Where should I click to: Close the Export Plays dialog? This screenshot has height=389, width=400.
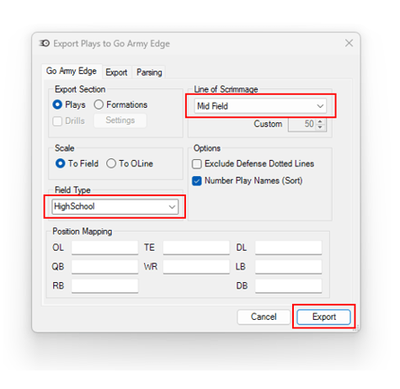349,43
